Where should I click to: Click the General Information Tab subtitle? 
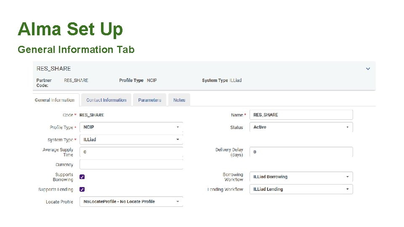pos(76,50)
